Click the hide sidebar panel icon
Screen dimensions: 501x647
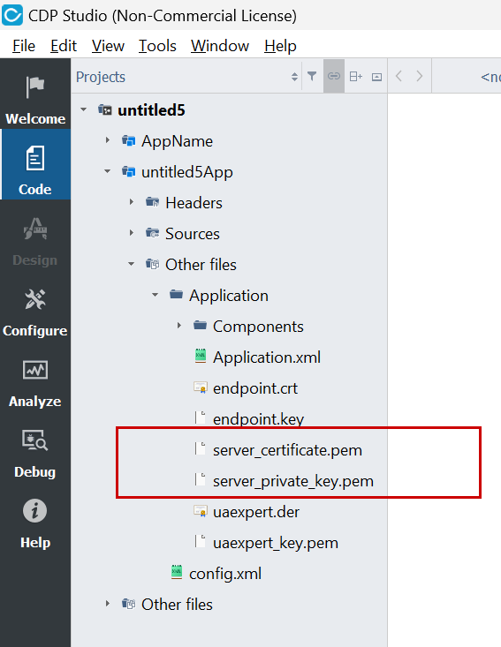point(376,76)
